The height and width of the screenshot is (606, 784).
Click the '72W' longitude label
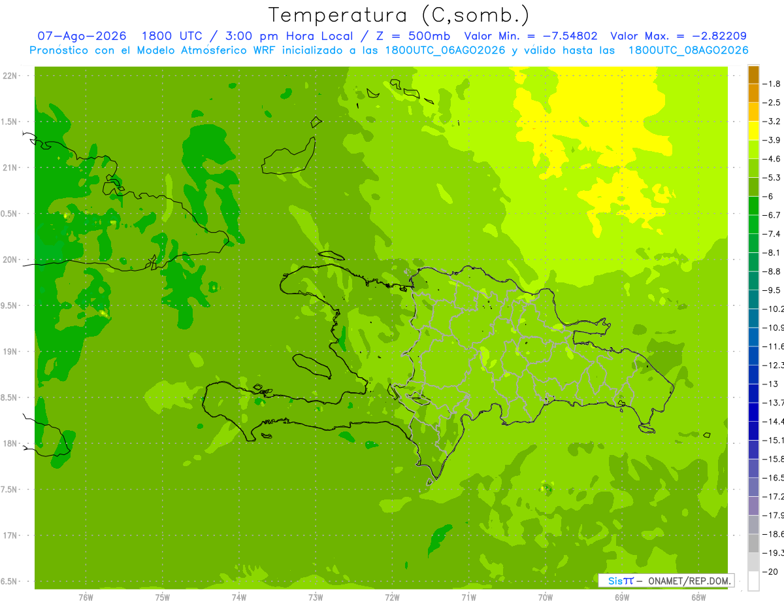392,597
